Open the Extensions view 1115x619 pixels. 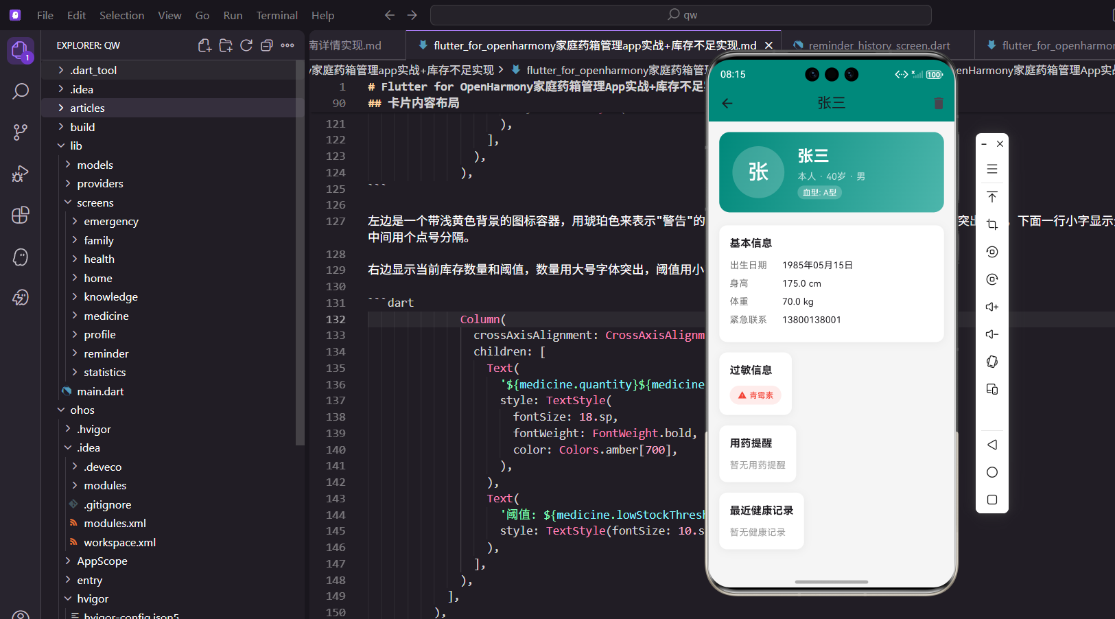click(x=21, y=215)
